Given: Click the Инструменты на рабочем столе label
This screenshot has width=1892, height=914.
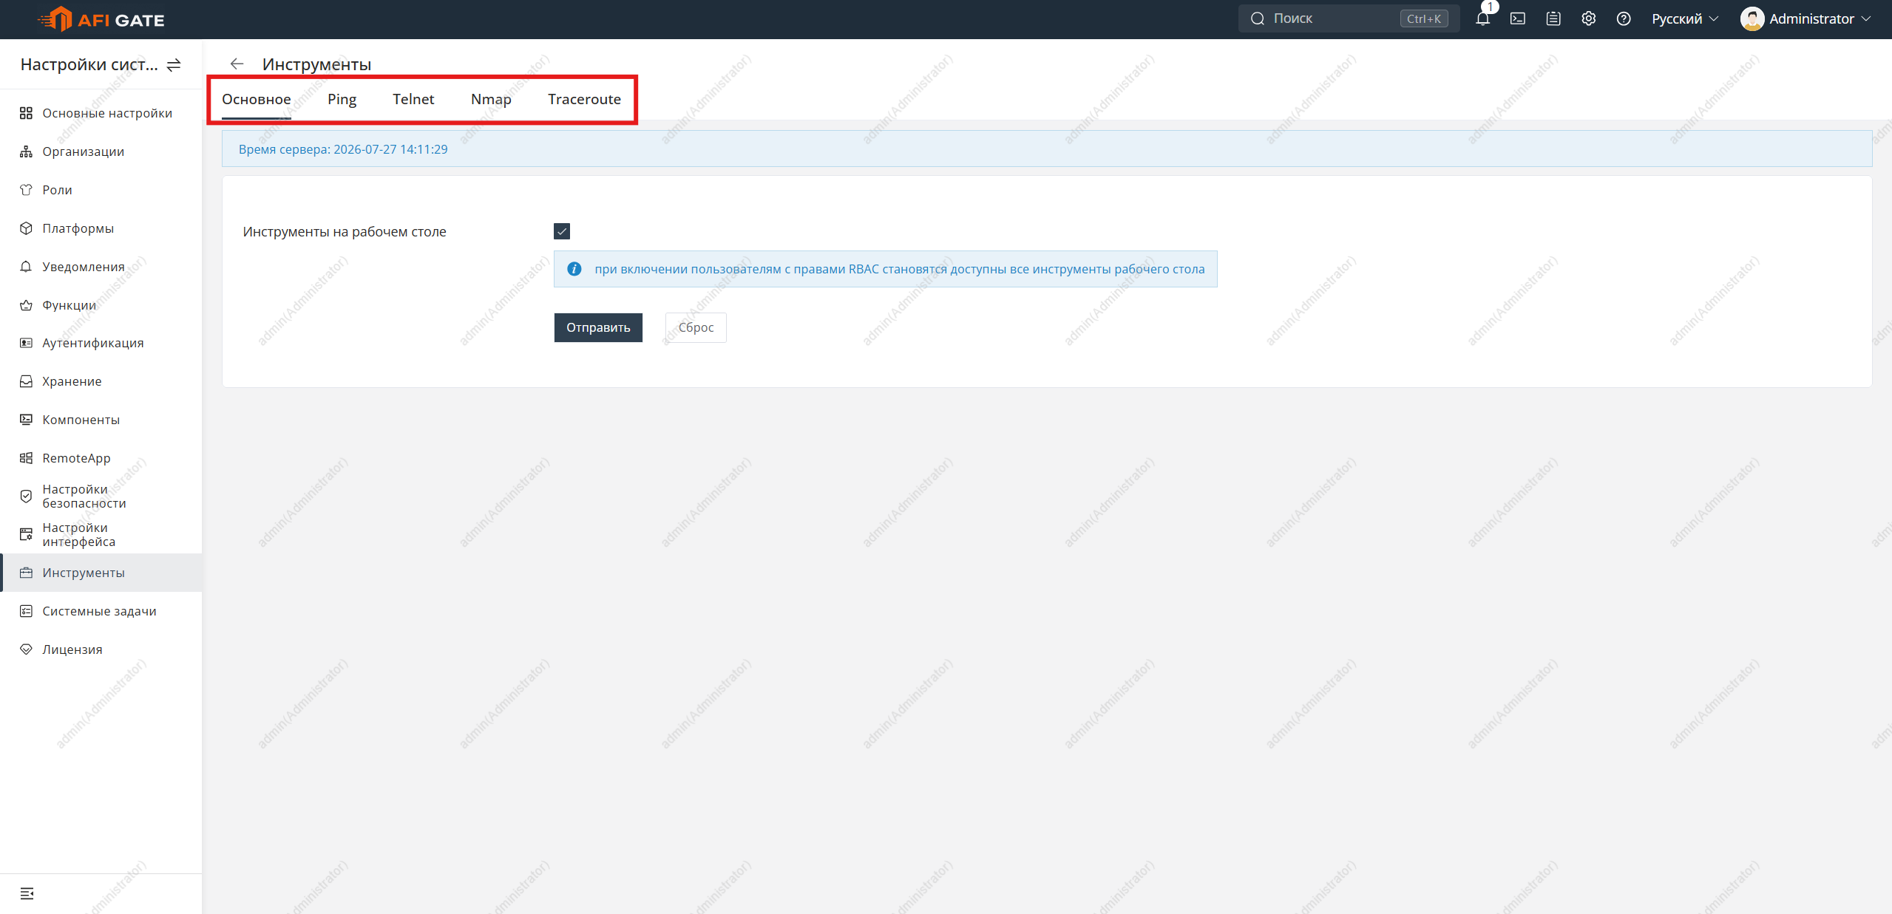Looking at the screenshot, I should (x=345, y=231).
